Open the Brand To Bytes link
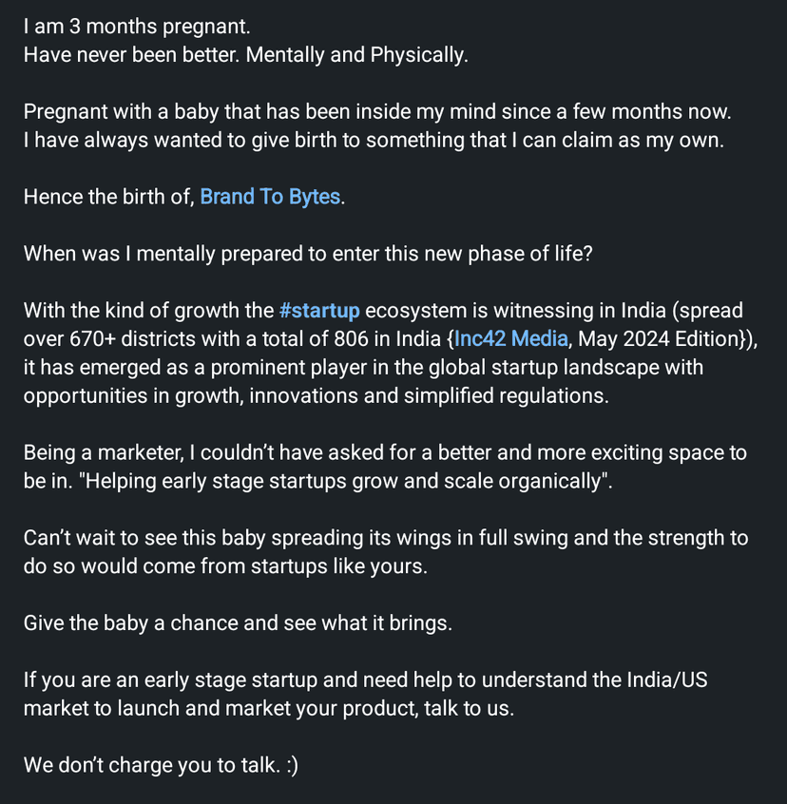 tap(270, 198)
